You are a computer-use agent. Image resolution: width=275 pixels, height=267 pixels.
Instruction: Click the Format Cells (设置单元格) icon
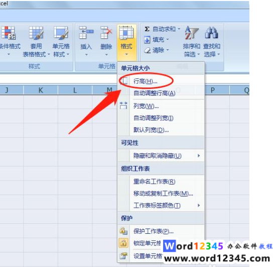pyautogui.click(x=123, y=256)
